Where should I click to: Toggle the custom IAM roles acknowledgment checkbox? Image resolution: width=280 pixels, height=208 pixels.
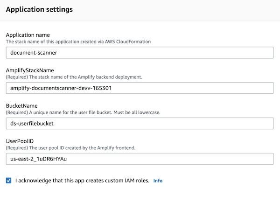(x=9, y=180)
